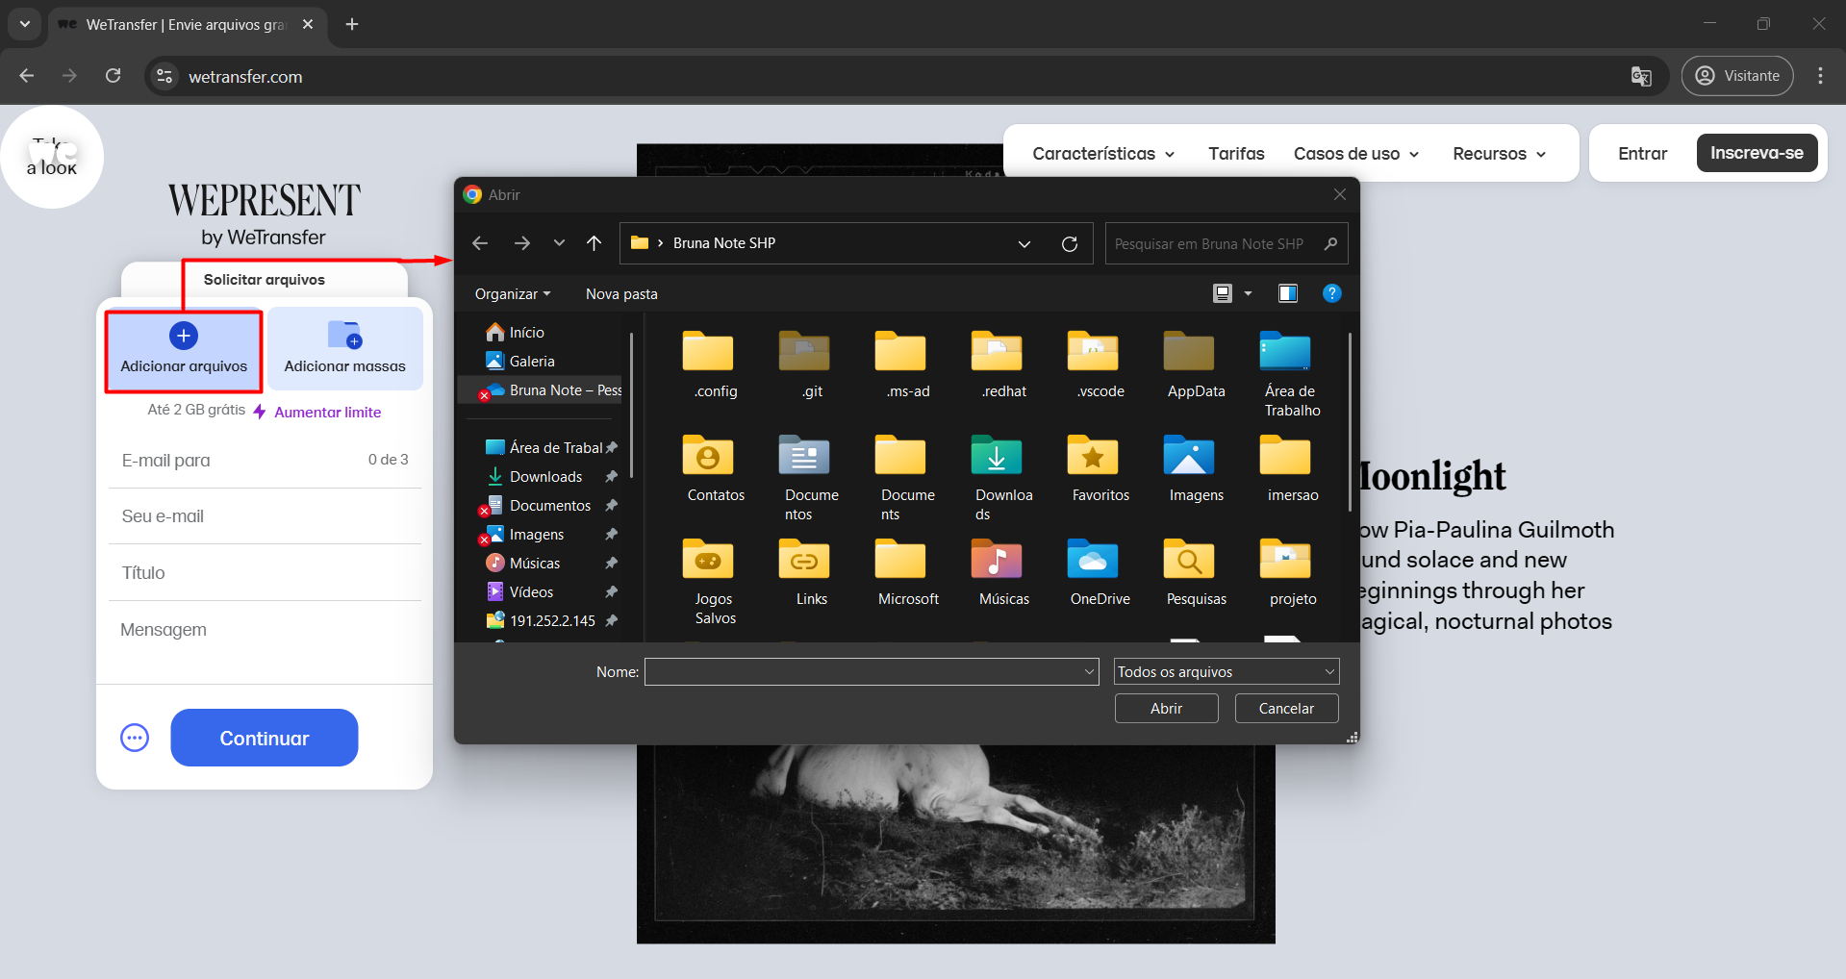Viewport: 1846px width, 979px height.
Task: Open the Tarifas menu item
Action: (1236, 154)
